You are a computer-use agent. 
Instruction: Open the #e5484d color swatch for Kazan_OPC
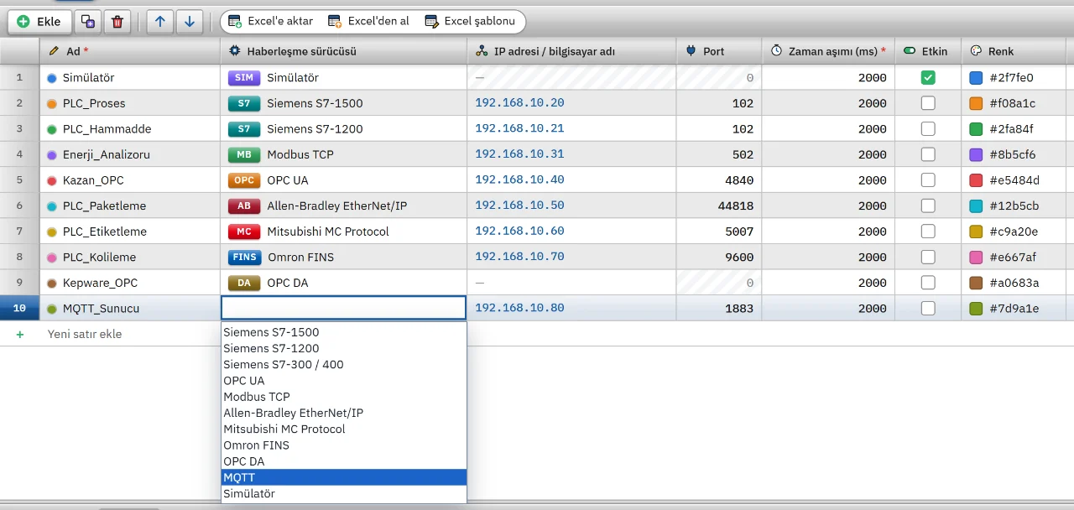pyautogui.click(x=976, y=180)
